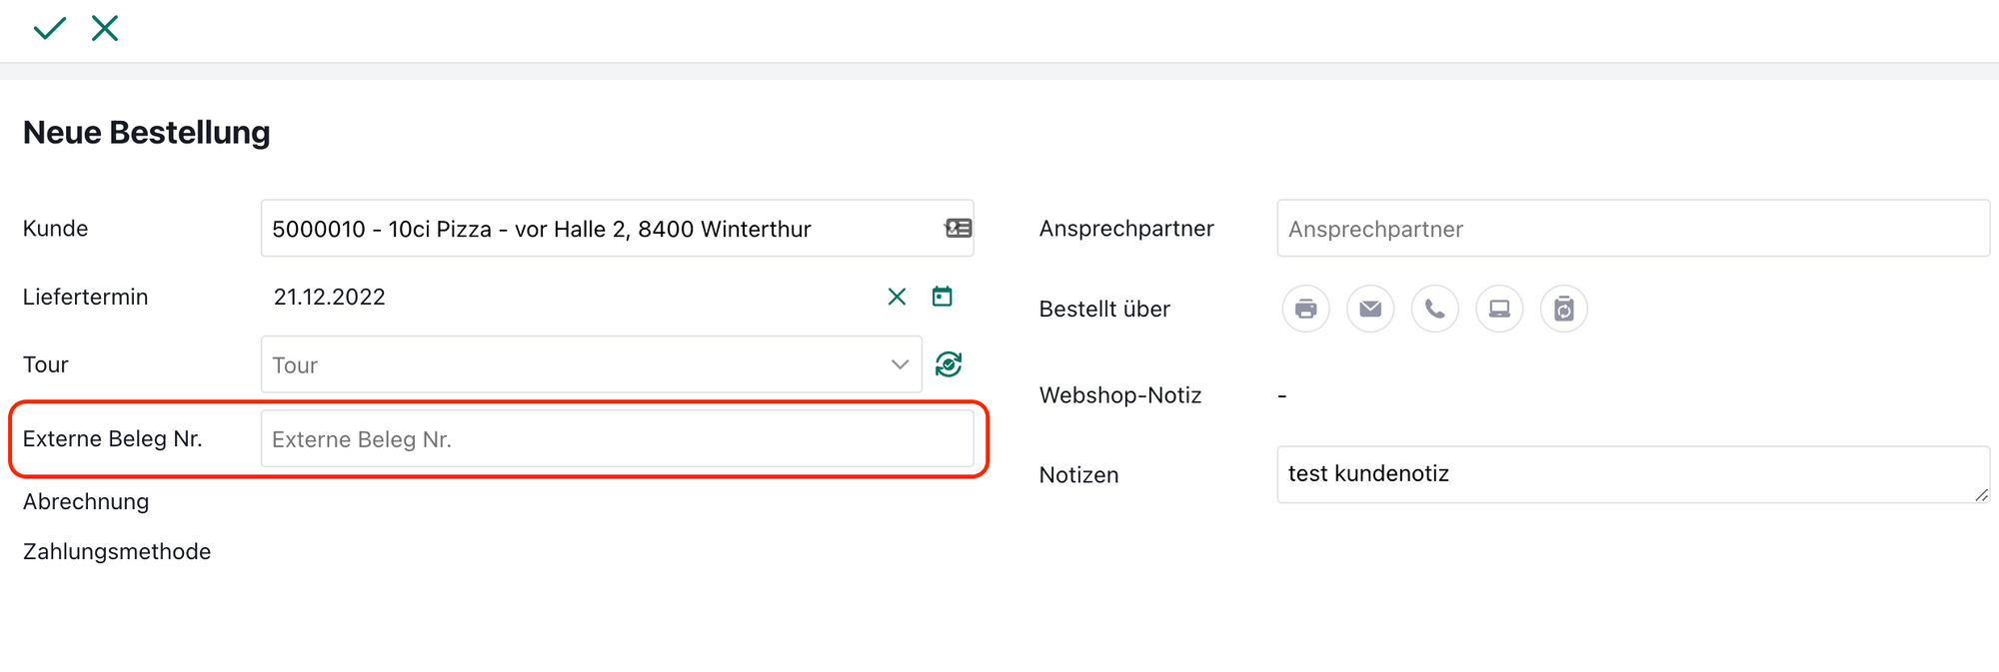Select recurring clipboard order channel
Screen dimensions: 1999x672
point(1563,309)
